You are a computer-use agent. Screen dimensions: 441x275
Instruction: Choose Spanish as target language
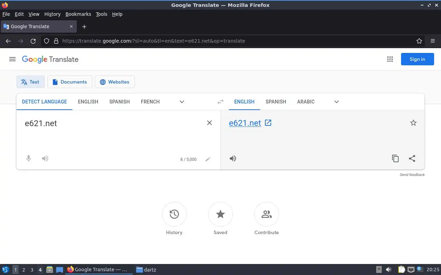(x=276, y=102)
